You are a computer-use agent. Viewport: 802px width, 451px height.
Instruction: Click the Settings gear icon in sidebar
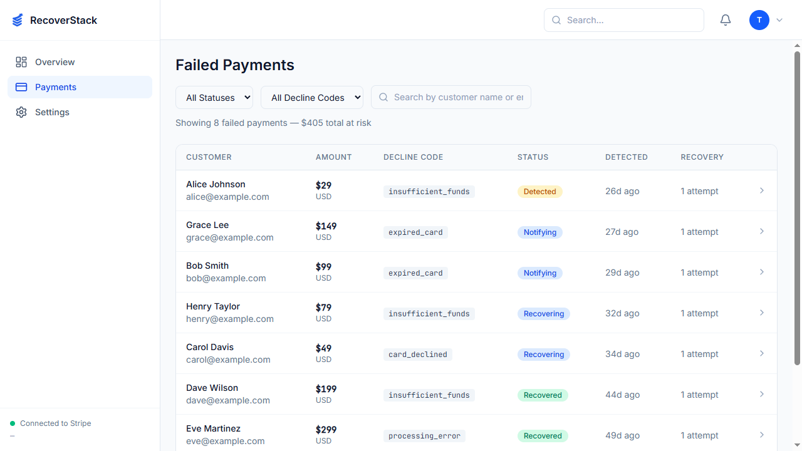click(x=21, y=112)
